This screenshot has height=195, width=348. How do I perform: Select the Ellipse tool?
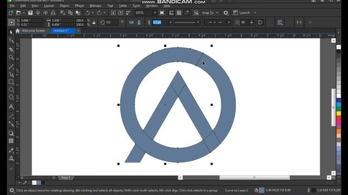tap(11, 89)
